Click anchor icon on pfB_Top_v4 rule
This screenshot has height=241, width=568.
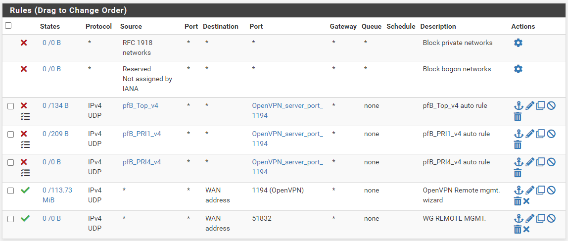coord(519,106)
